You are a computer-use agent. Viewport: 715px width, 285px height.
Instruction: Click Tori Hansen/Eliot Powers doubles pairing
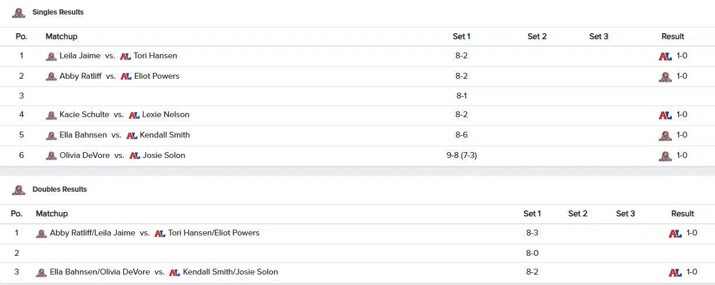click(214, 233)
